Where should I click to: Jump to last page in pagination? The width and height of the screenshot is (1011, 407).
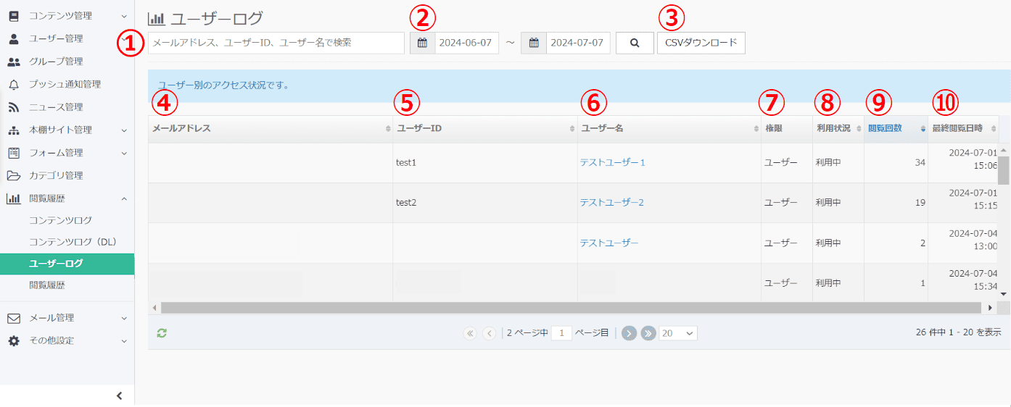(x=648, y=333)
